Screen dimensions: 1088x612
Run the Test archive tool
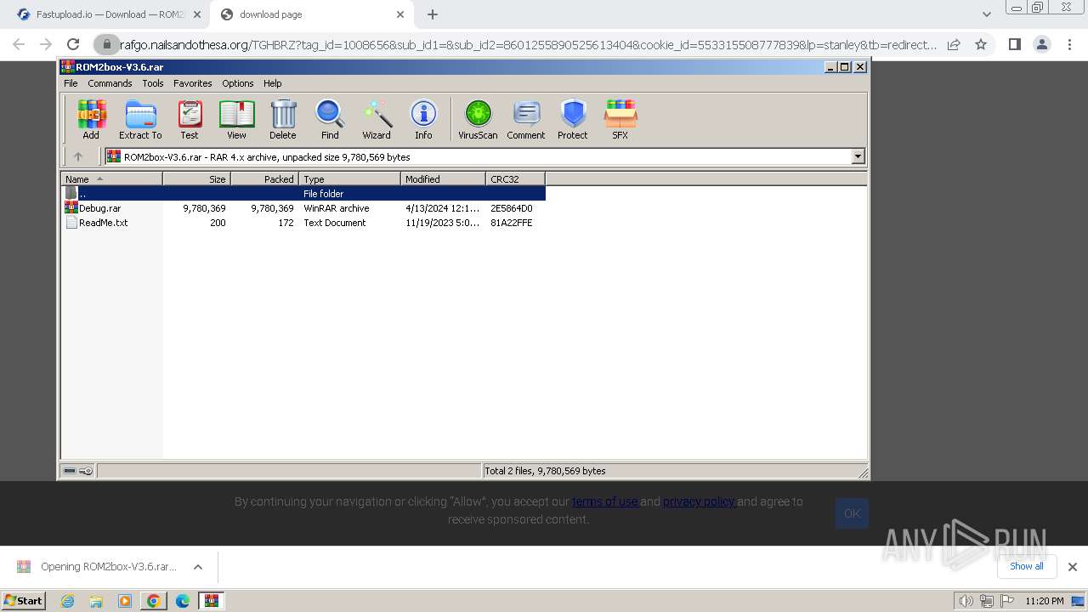[x=190, y=119]
